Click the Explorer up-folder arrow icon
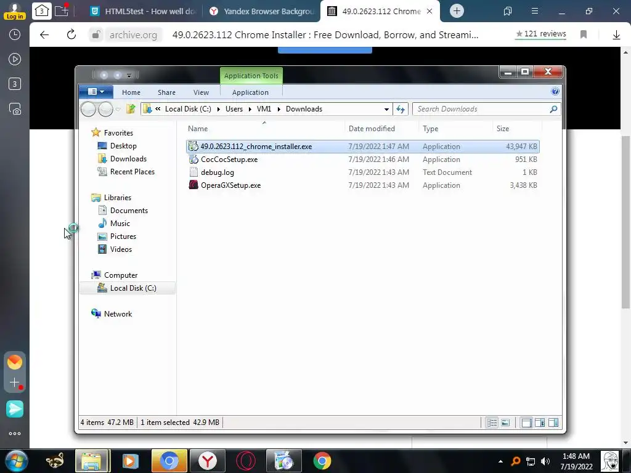 [131, 108]
